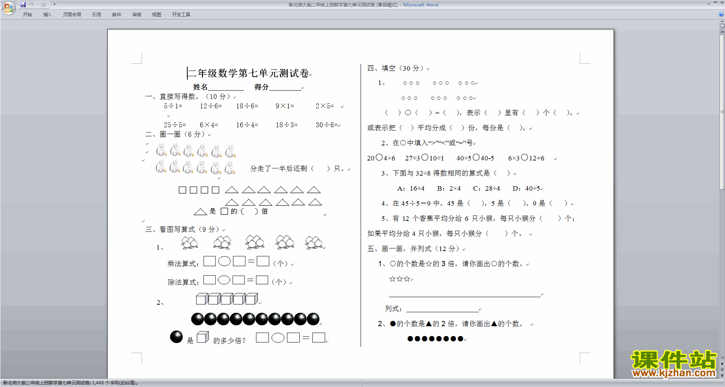Click the equation 16÷4=

247,125
